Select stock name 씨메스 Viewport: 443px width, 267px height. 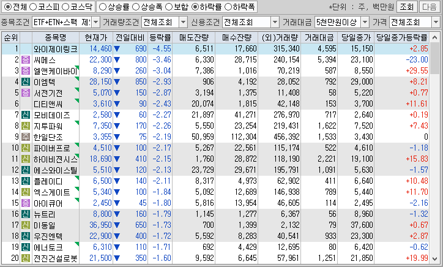45,60
